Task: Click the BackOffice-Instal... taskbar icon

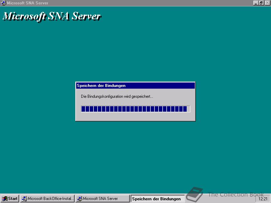Action: coord(24,199)
